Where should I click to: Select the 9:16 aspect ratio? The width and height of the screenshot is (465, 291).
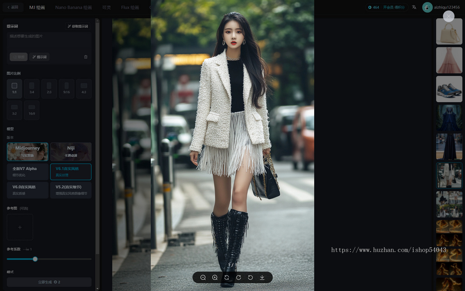click(x=67, y=89)
